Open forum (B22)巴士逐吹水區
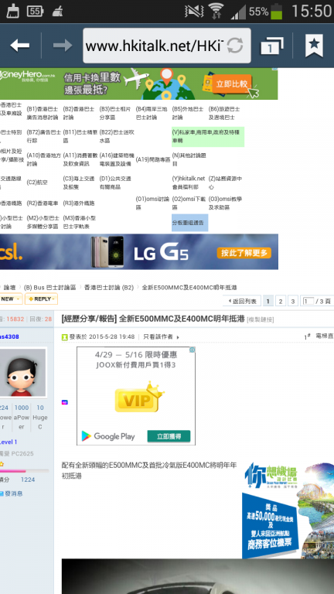The width and height of the screenshot is (334, 594). point(117,136)
